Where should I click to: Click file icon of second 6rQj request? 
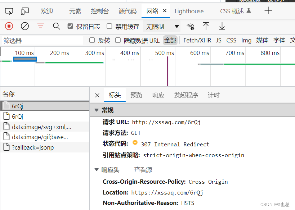tap(6, 116)
